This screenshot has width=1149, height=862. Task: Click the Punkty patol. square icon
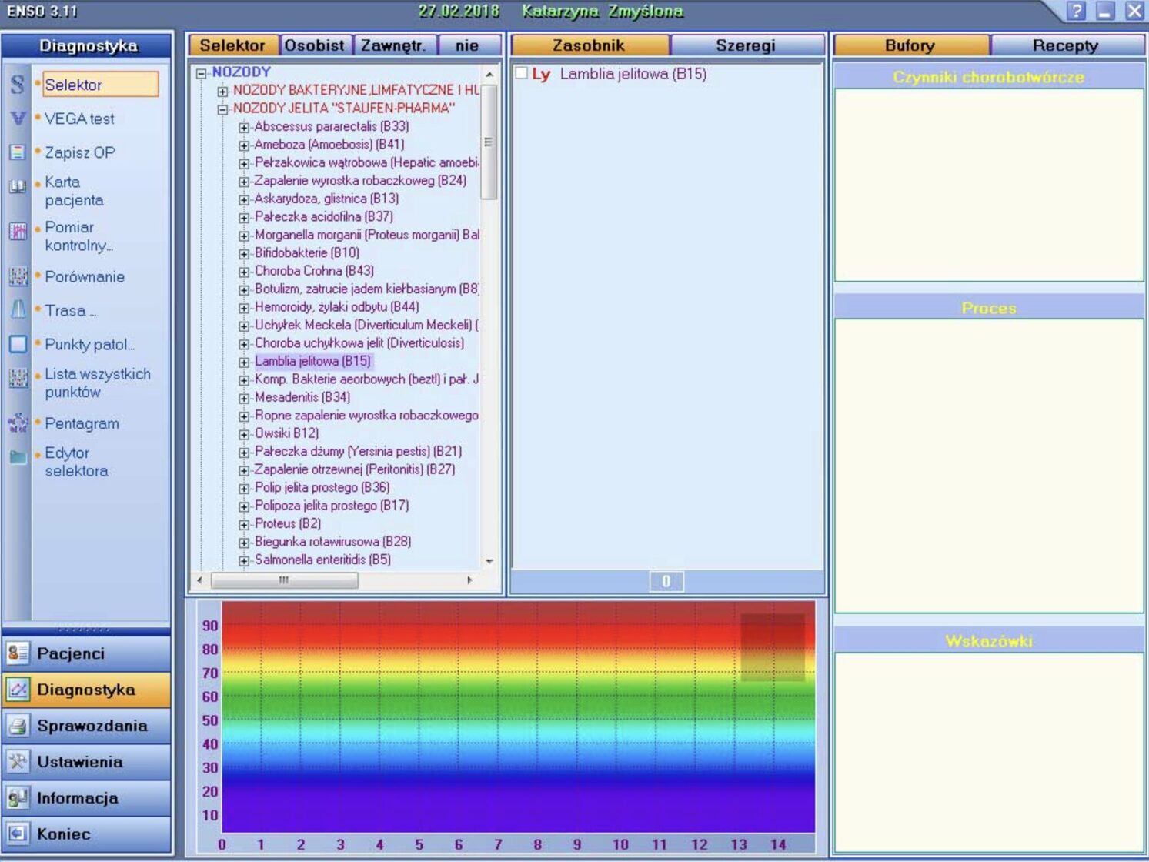(18, 344)
